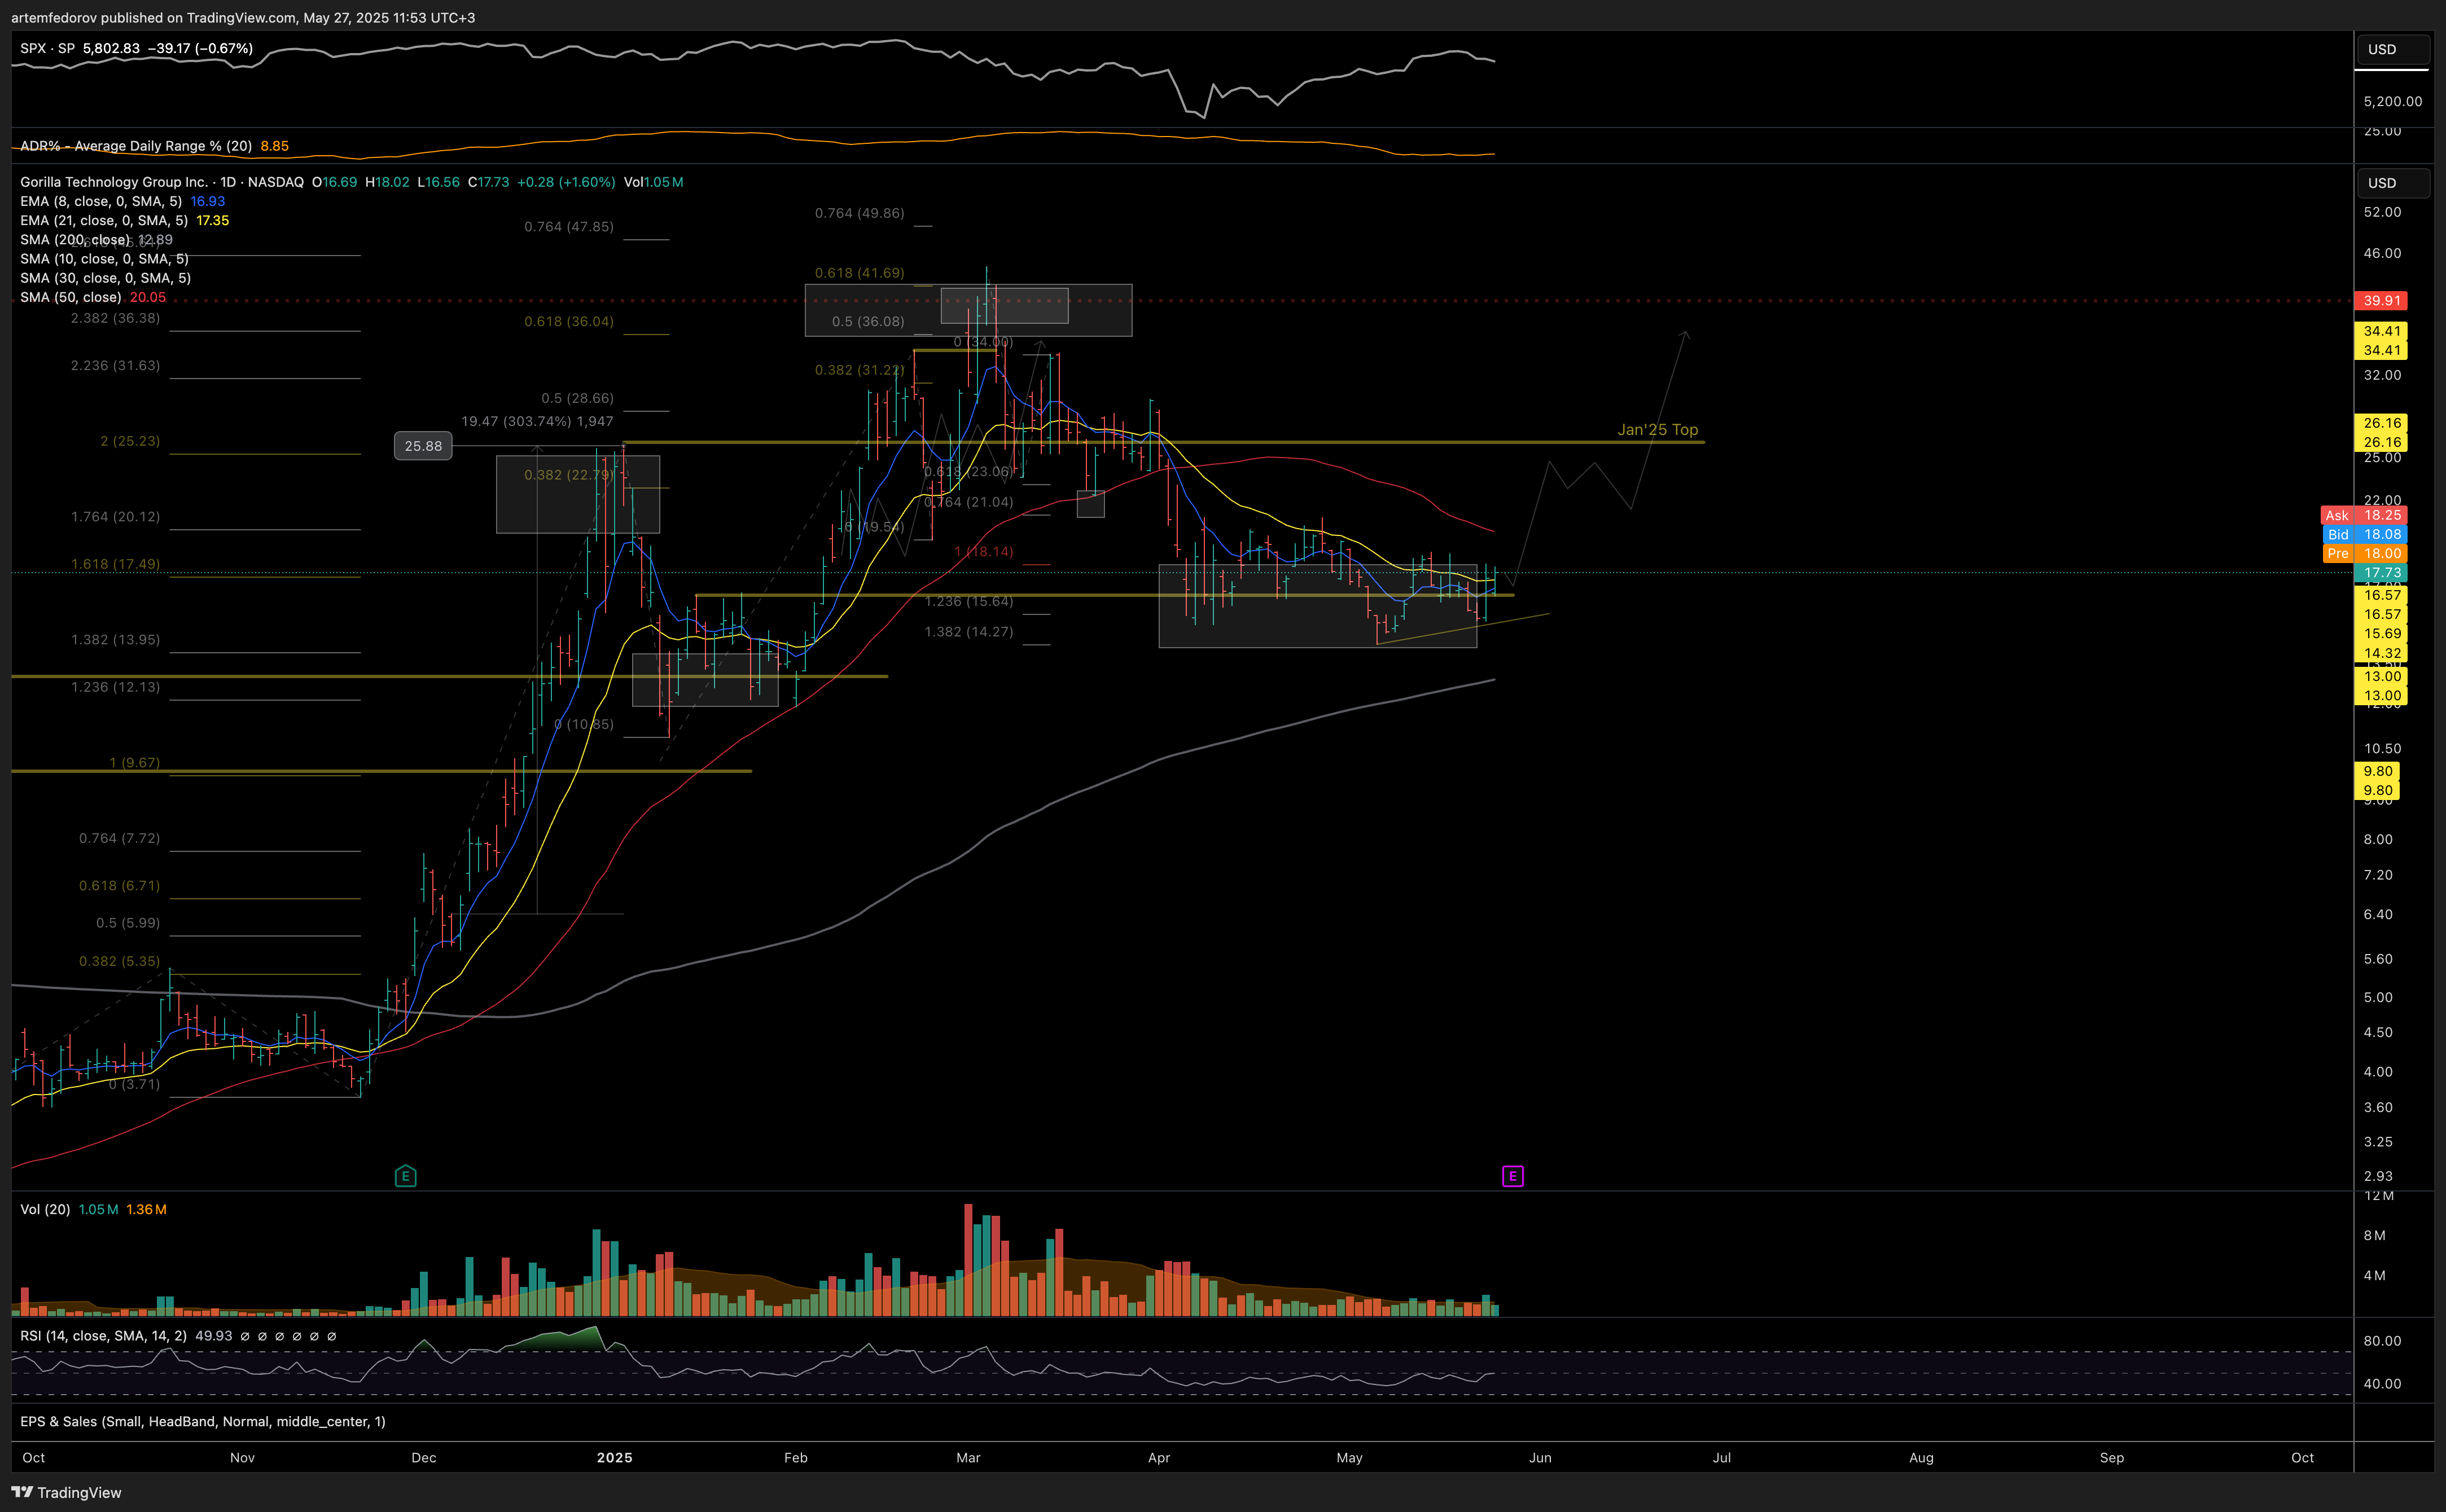This screenshot has height=1512, width=2446.
Task: Click the magenta upcoming earnings E marker
Action: [x=1513, y=1176]
